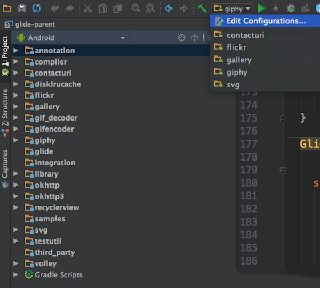
Task: Click the glide-parent breadcrumb
Action: (34, 24)
